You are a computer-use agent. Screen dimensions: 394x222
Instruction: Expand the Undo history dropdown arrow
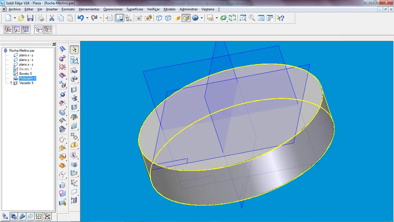coord(87,18)
